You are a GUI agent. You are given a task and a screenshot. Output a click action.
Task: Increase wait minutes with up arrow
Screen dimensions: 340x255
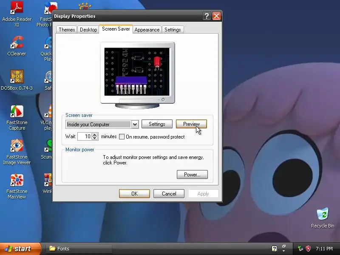95,134
